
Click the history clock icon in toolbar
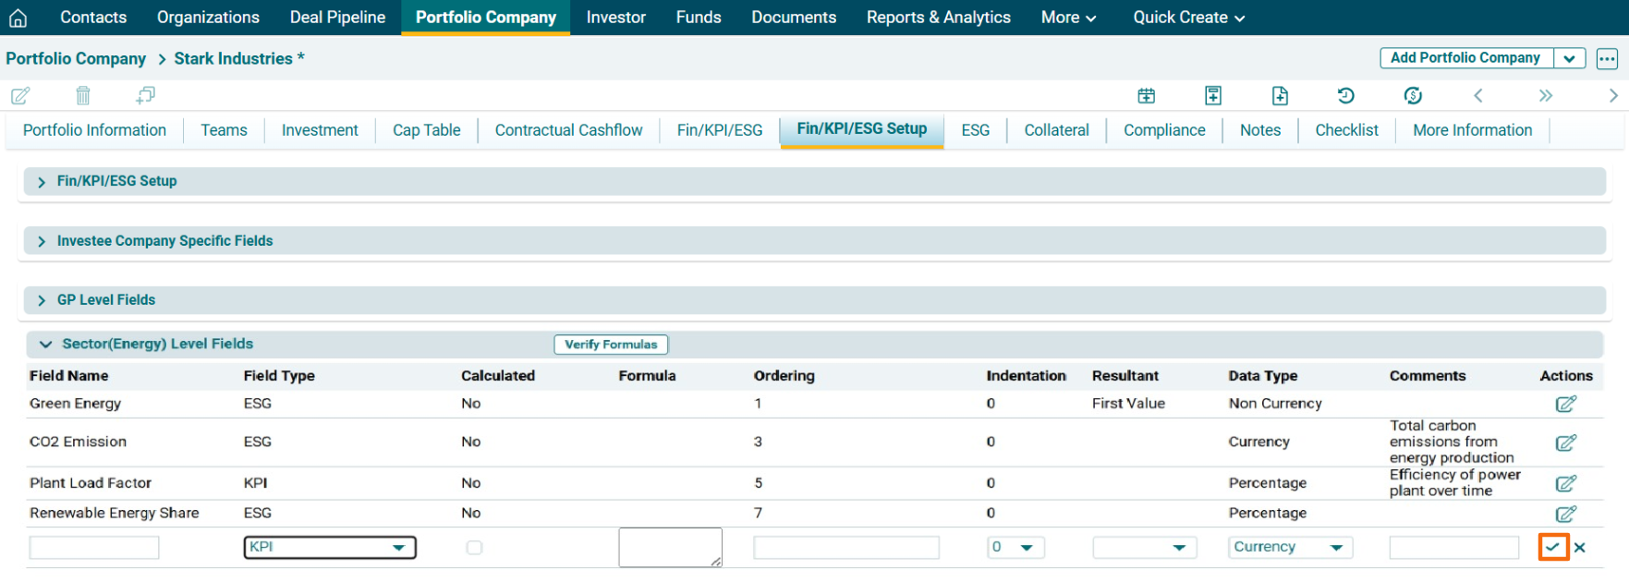click(1345, 95)
